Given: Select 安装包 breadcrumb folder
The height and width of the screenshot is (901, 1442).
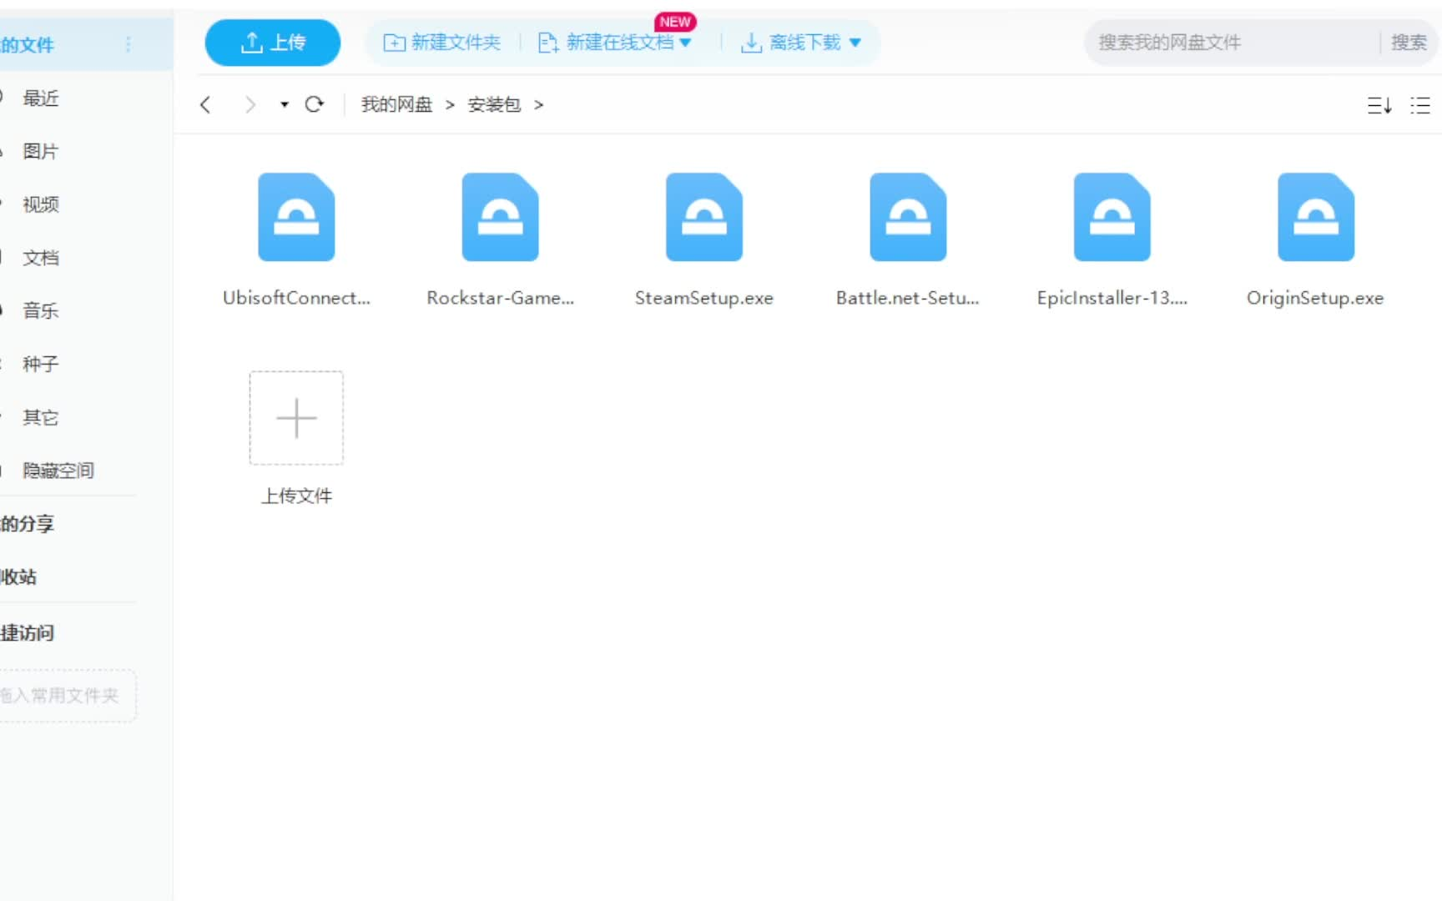Looking at the screenshot, I should click(494, 104).
